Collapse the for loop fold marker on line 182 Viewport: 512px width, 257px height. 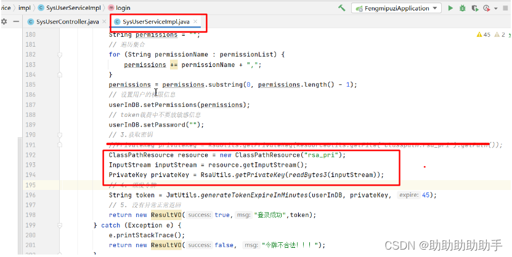(x=60, y=55)
